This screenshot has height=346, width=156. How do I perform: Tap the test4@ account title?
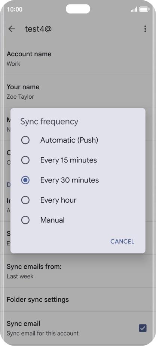(38, 29)
